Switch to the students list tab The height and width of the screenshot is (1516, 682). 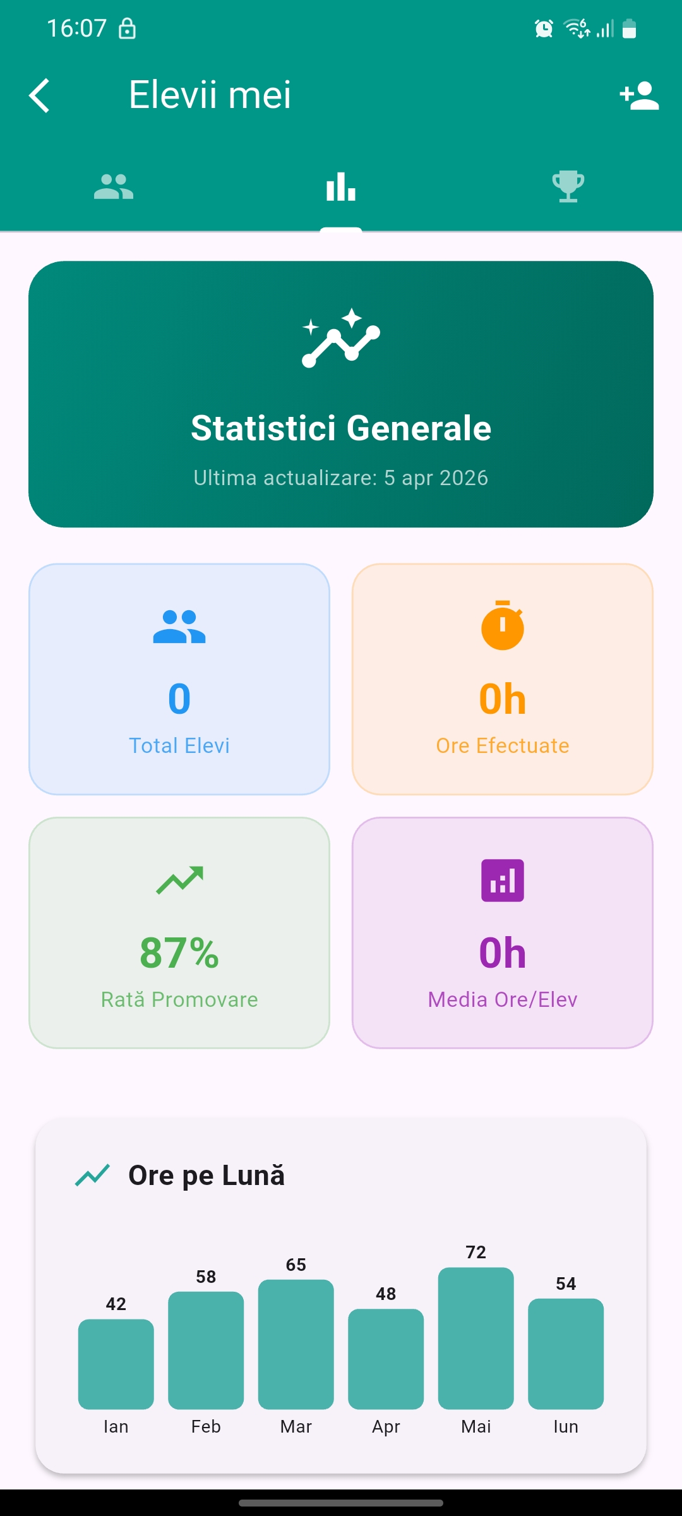point(114,187)
